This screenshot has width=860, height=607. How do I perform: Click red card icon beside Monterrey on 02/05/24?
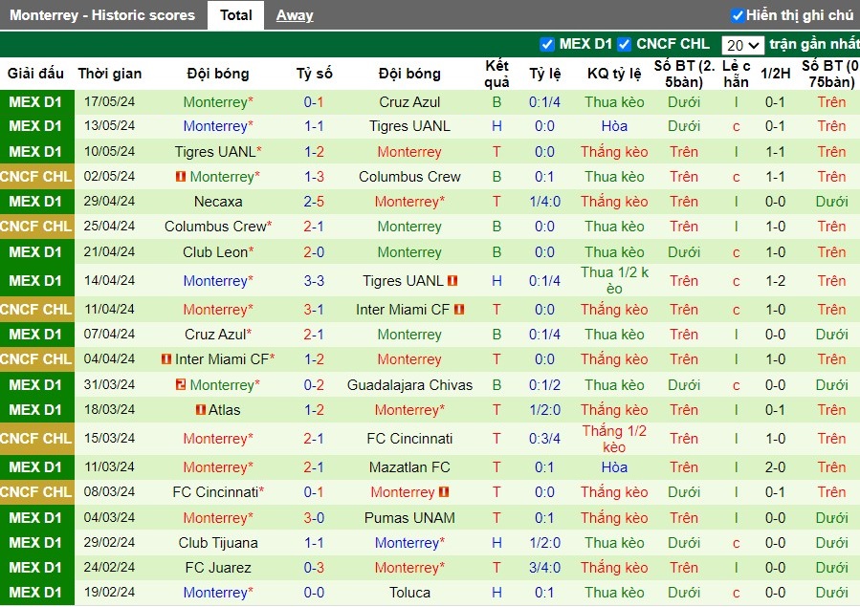tap(181, 177)
